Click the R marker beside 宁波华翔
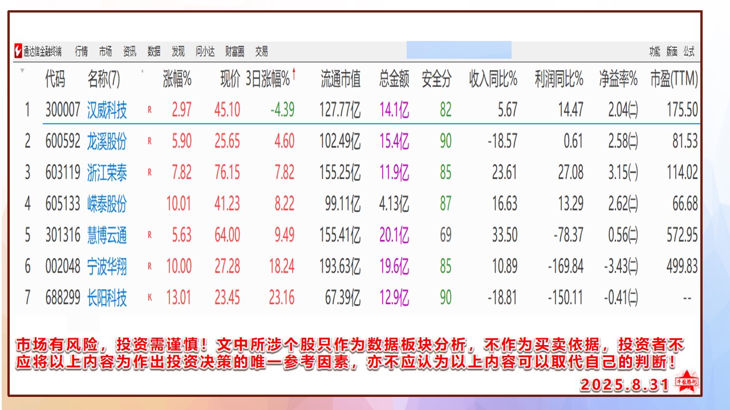 149,266
